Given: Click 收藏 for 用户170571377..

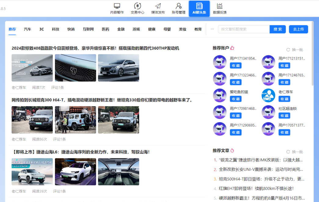Looking at the screenshot, I should [x=285, y=132].
